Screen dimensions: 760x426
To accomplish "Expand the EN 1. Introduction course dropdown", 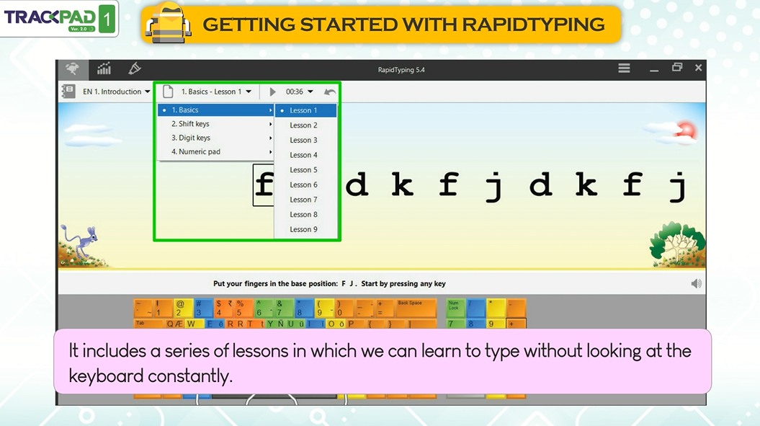I will (116, 92).
